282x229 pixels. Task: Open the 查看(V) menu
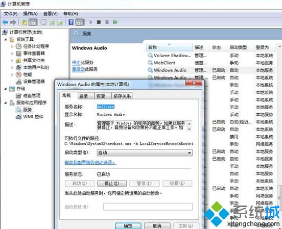51,14
